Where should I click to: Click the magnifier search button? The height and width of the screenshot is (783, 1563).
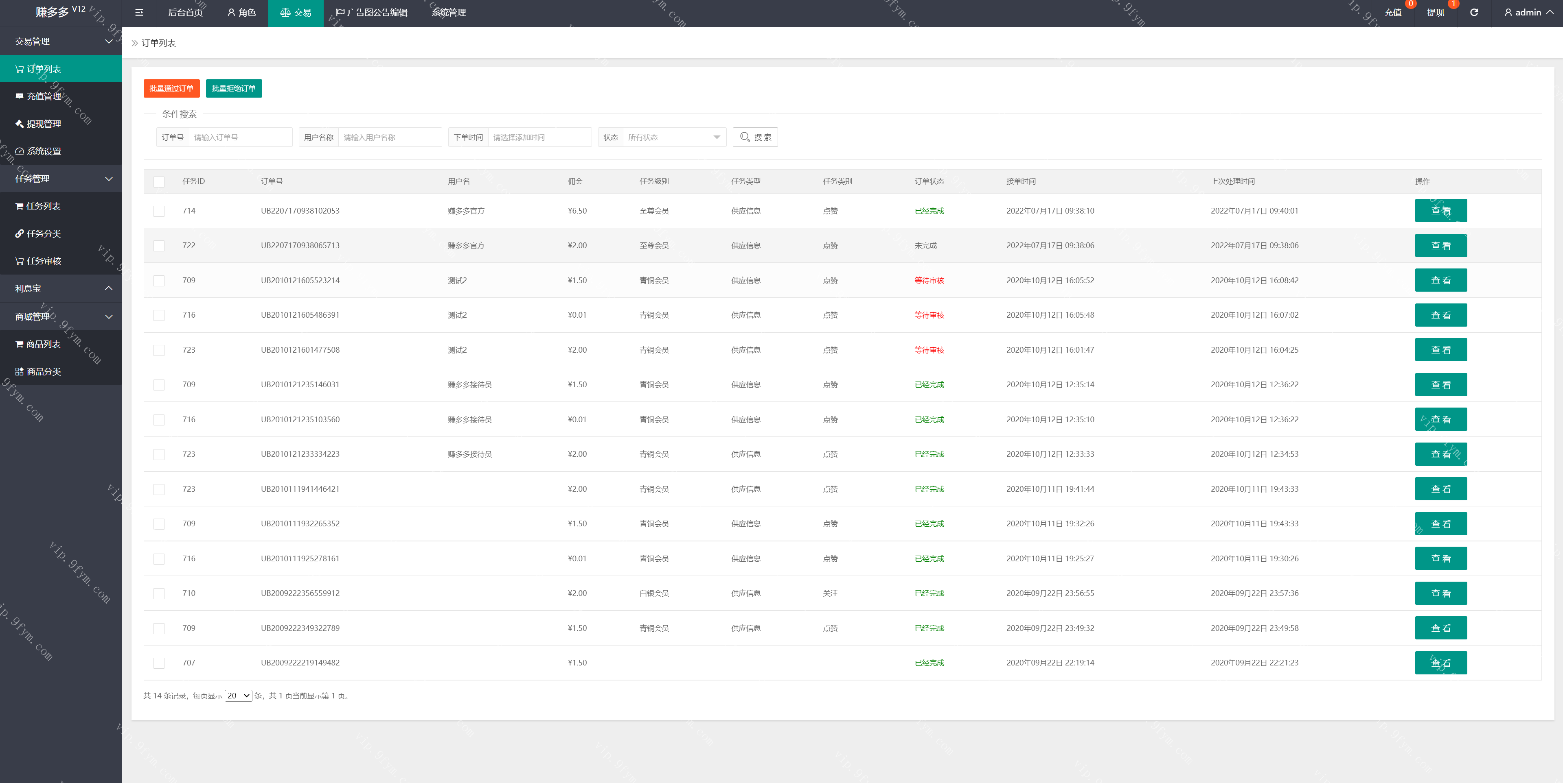755,137
